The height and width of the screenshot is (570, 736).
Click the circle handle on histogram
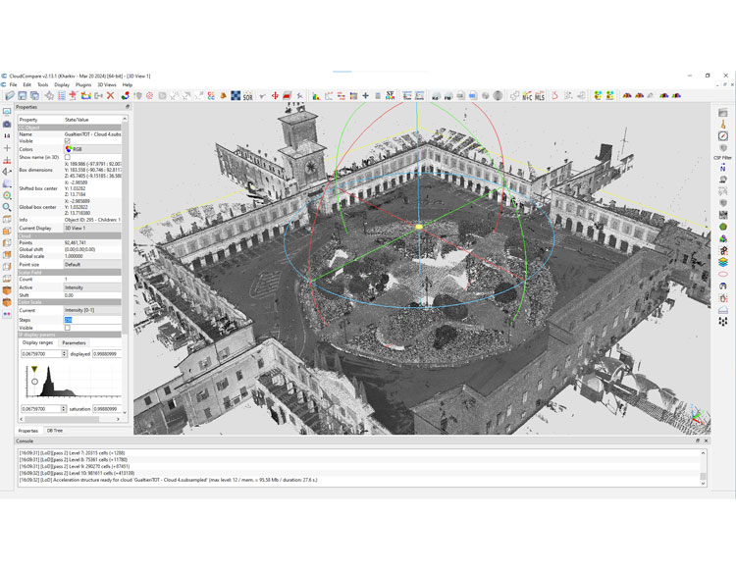pos(34,382)
